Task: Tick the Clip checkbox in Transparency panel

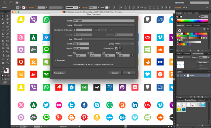Action: coord(198,65)
